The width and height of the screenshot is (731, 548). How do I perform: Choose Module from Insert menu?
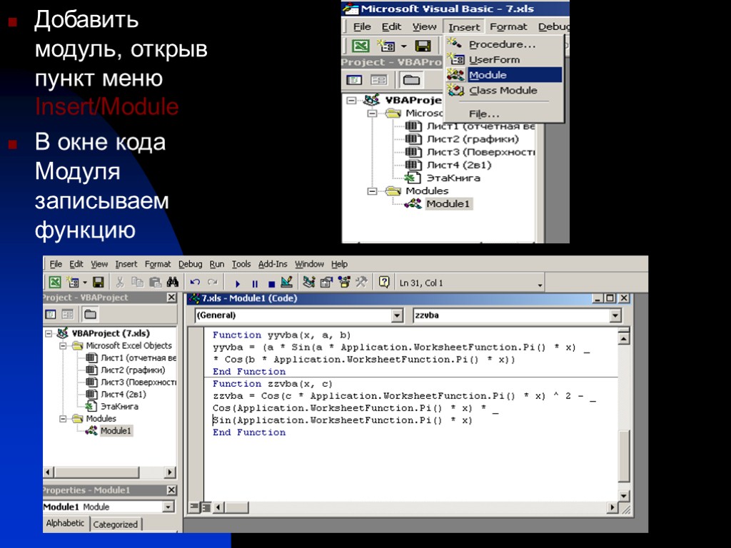pyautogui.click(x=504, y=75)
